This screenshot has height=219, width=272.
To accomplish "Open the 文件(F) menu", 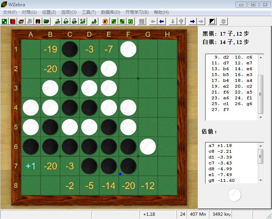I will pos(10,12).
